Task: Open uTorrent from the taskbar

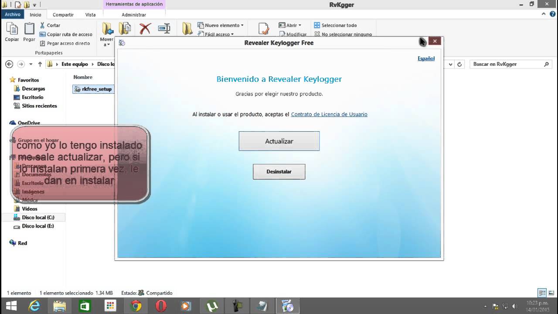Action: (x=212, y=306)
